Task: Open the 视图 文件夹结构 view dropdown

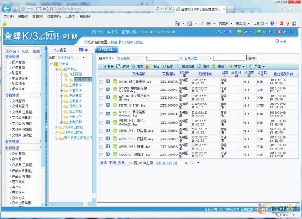Action: click(84, 58)
